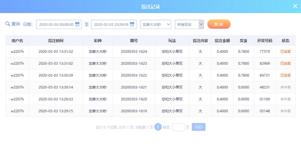Select bet time 2020-03-03 13:30:39
Viewport: 301px width, 168px height.
tap(56, 75)
